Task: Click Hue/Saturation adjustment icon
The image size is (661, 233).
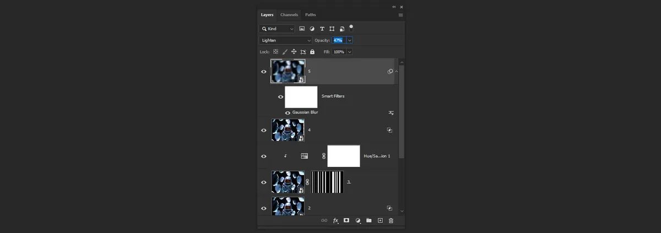Action: [304, 156]
